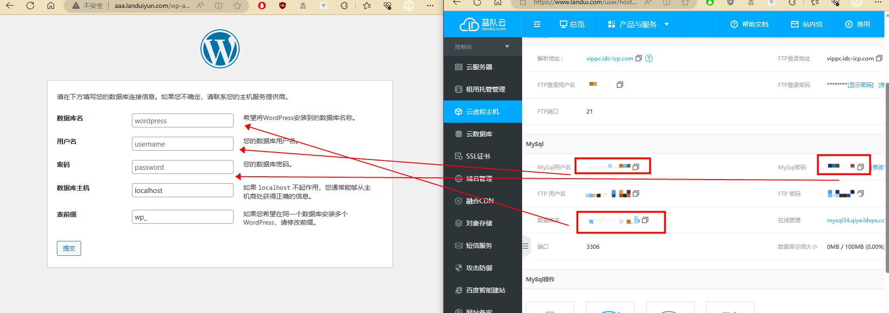889x313 pixels.
Task: Open the 站内信 inbox
Action: [x=806, y=24]
